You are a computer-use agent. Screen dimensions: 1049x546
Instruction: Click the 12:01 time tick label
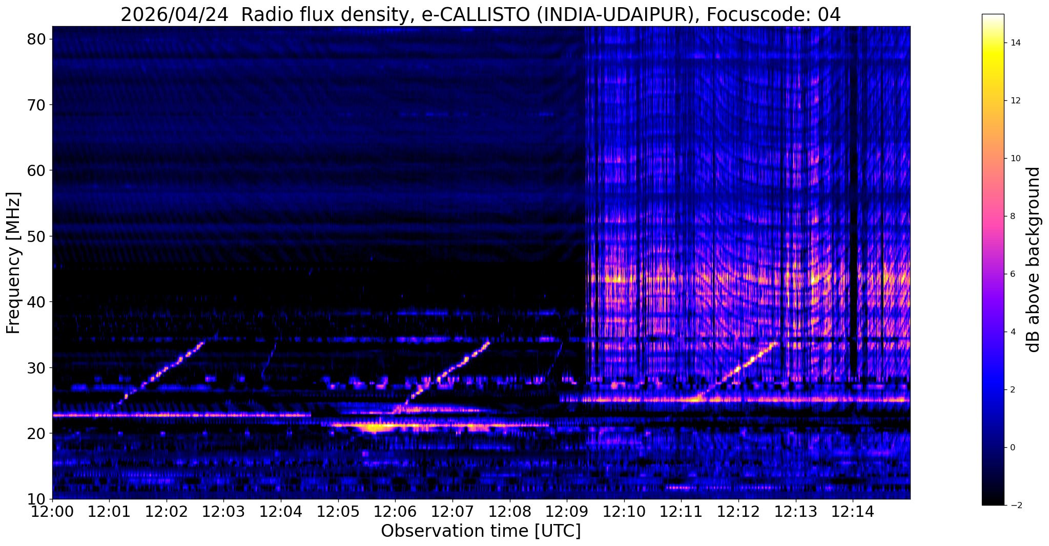pyautogui.click(x=109, y=511)
